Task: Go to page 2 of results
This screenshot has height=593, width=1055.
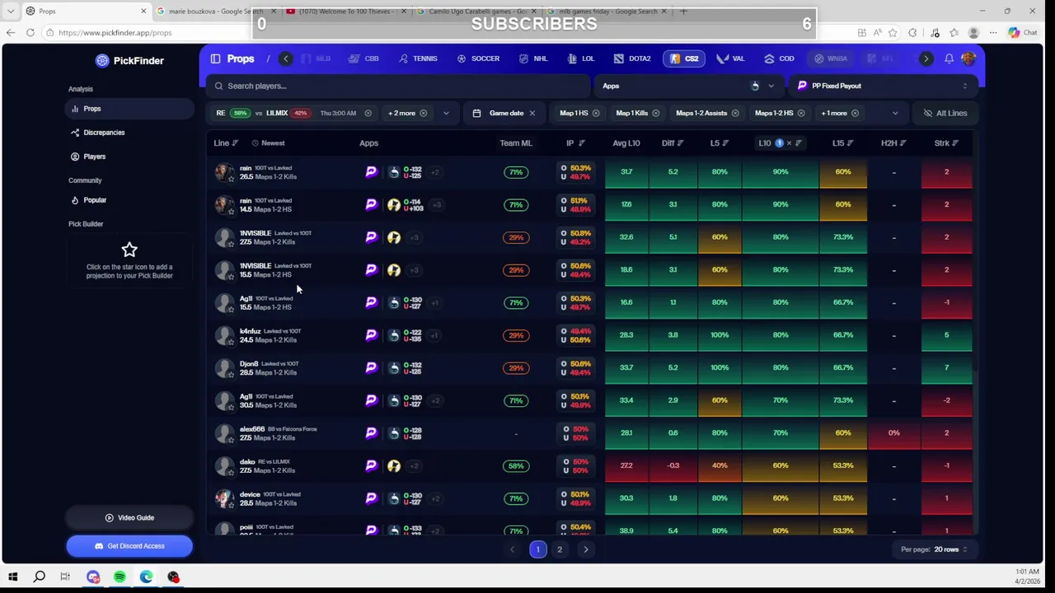Action: (560, 549)
